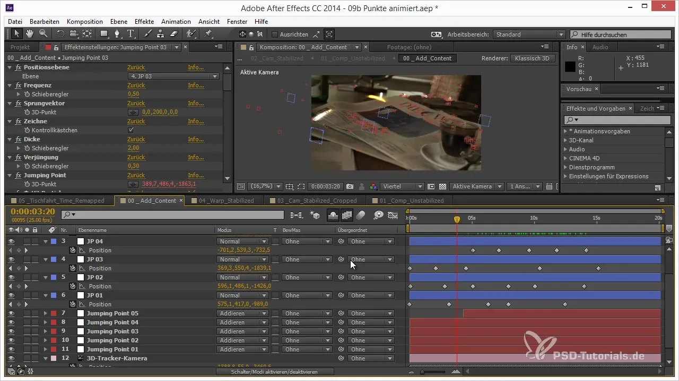
Task: Select the Pen tool
Action: click(x=118, y=34)
